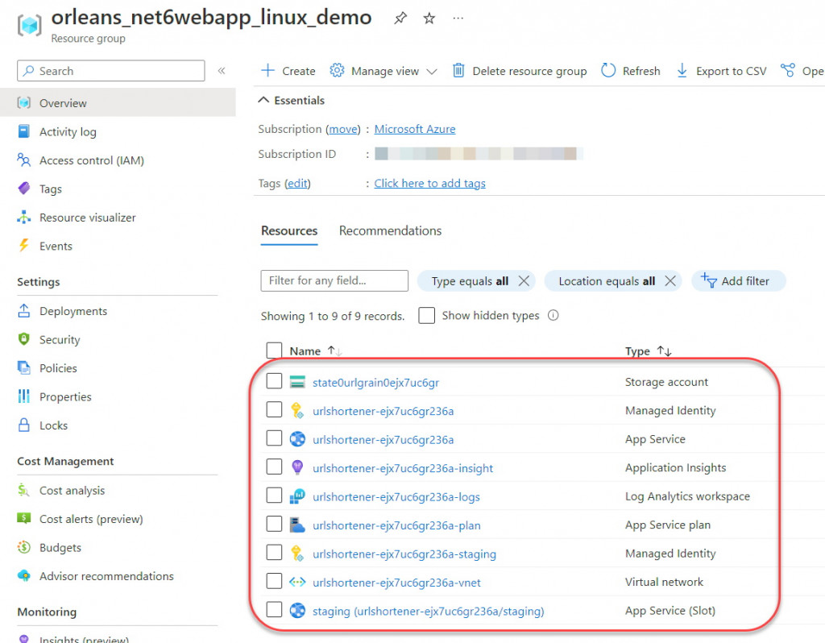825x643 pixels.
Task: Check the App Service urlshortener-ejx7uc6gr236a checkbox
Action: [274, 438]
